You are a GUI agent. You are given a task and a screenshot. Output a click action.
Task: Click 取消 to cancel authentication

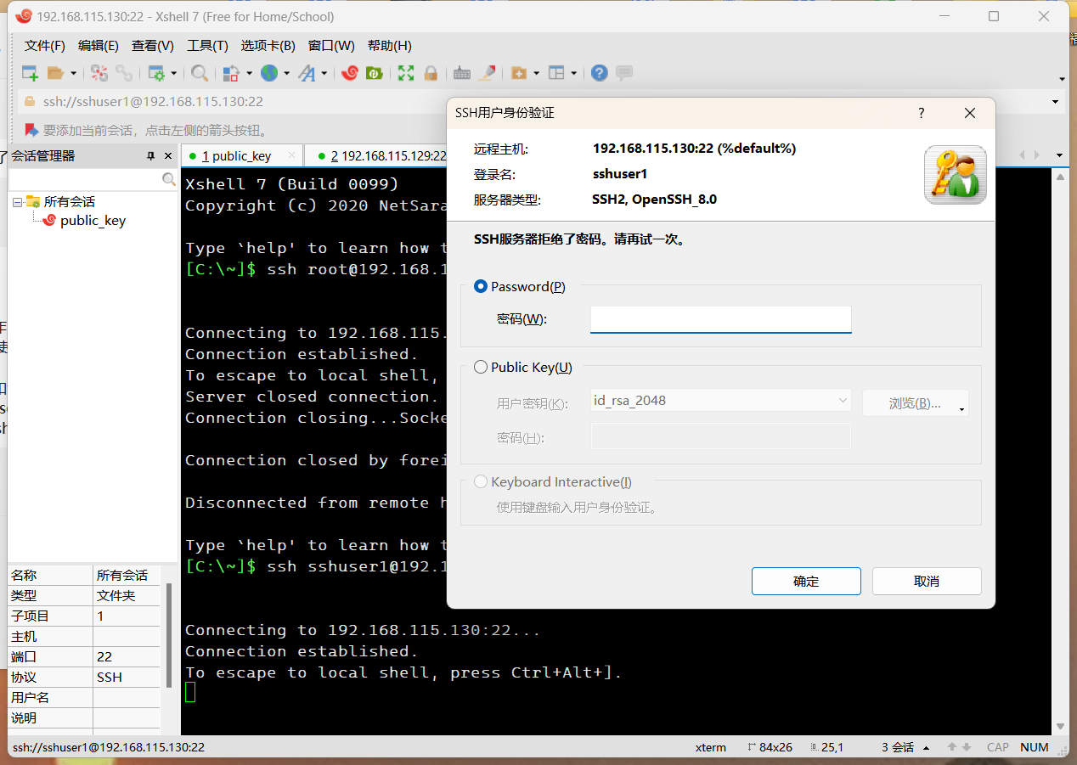[x=927, y=582]
